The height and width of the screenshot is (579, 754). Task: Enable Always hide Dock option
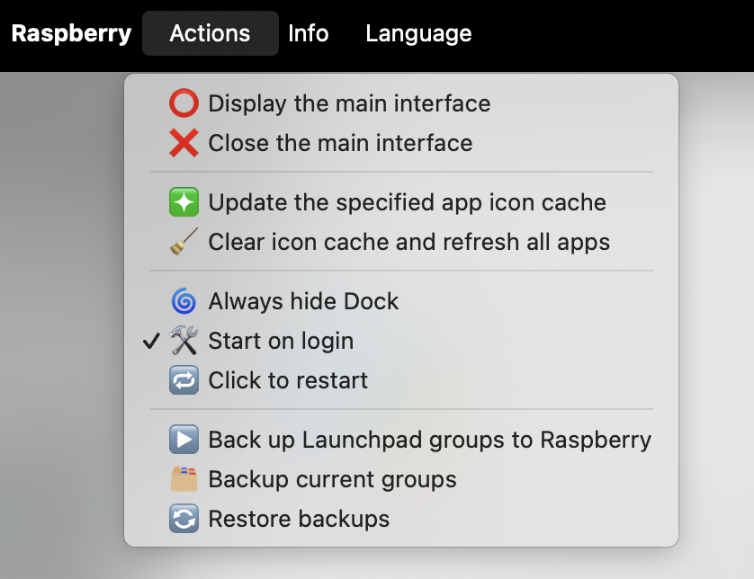click(303, 301)
